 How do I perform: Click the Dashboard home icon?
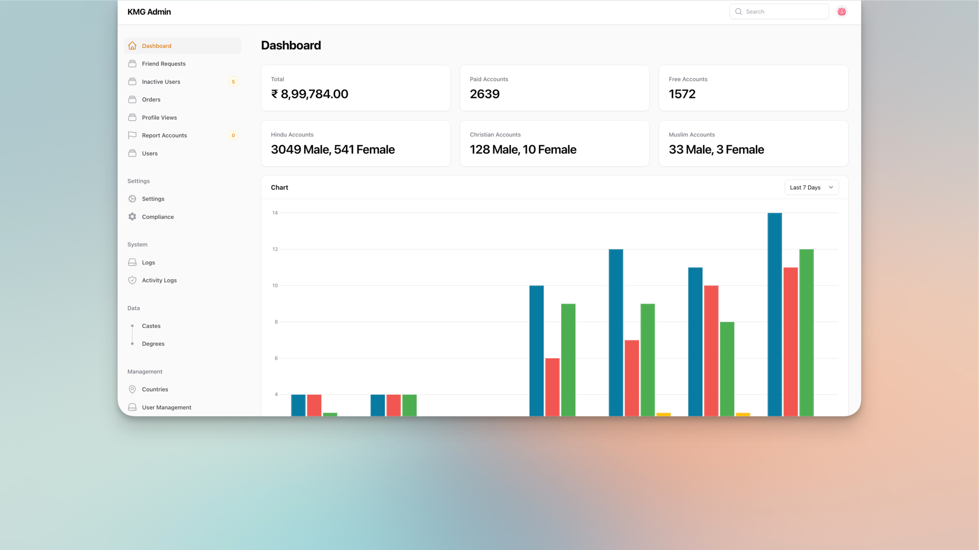pos(132,46)
